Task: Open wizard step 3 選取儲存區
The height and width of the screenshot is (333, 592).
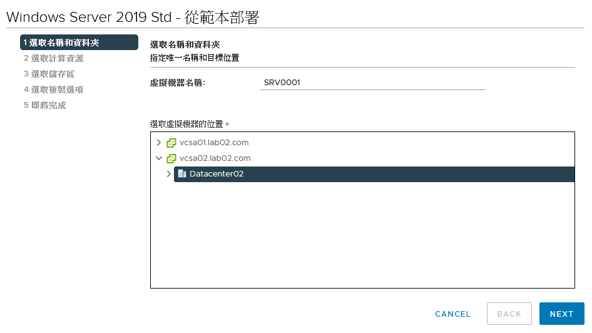Action: (49, 74)
